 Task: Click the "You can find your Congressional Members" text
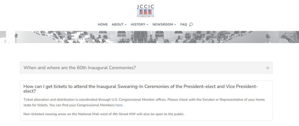82,105
